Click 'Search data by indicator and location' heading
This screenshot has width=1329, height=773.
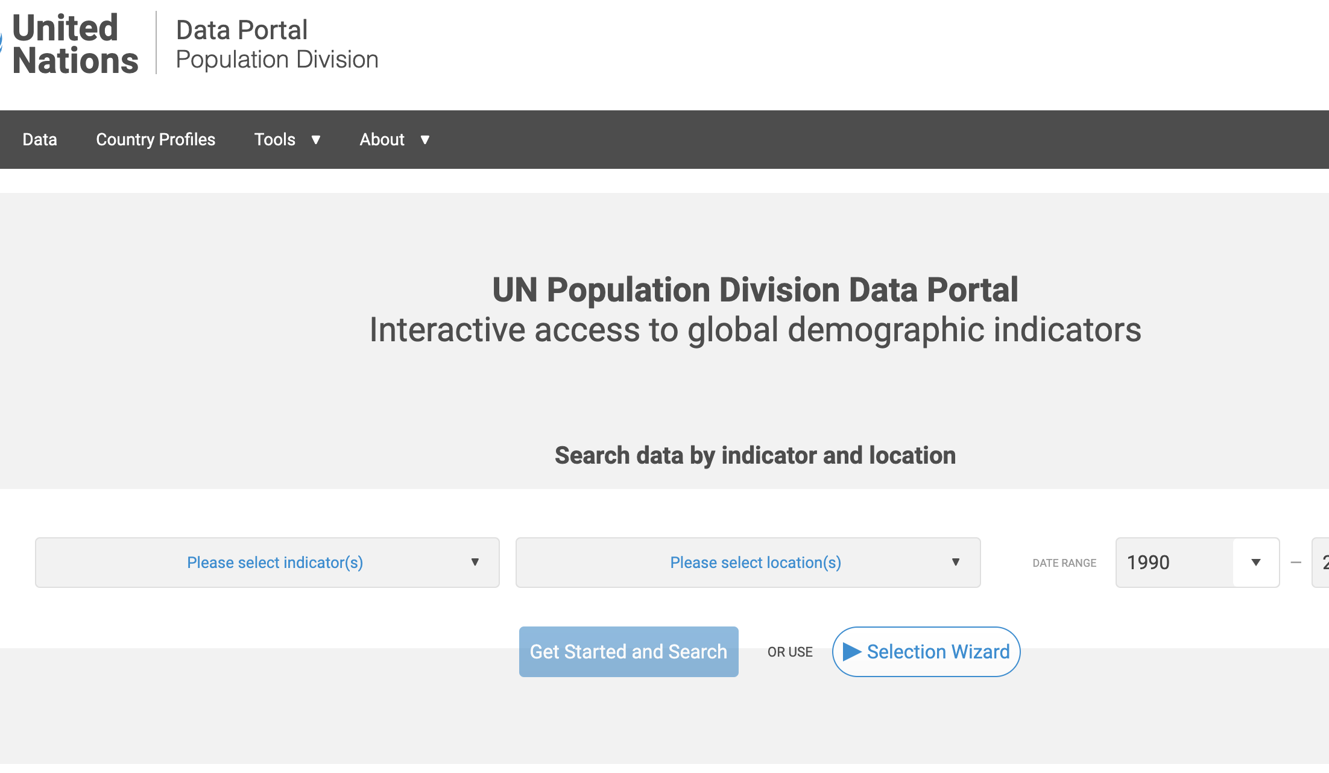coord(755,455)
